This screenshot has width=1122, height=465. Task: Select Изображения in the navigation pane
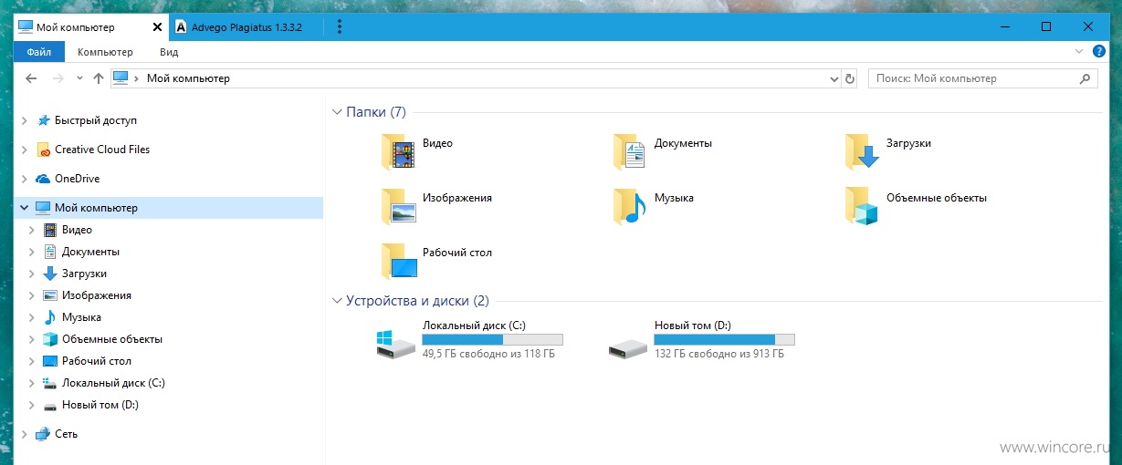[96, 295]
